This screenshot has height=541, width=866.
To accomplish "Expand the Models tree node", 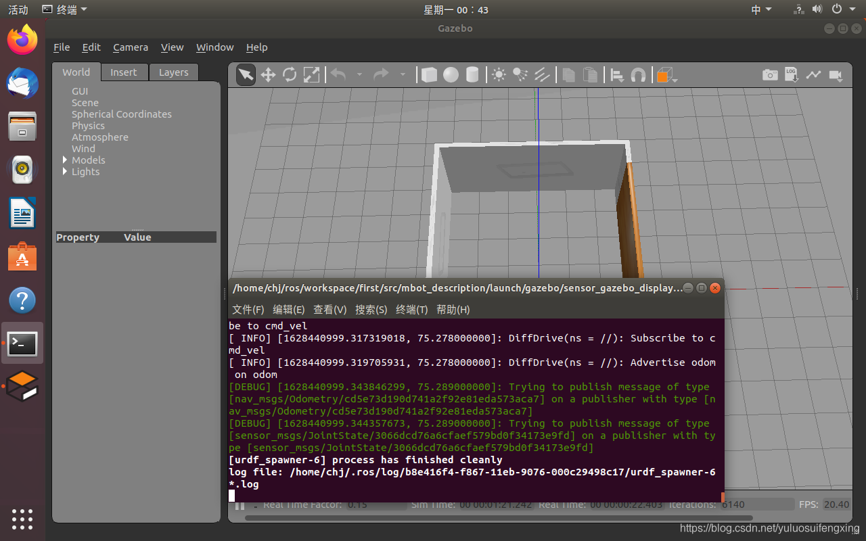I will pyautogui.click(x=65, y=160).
